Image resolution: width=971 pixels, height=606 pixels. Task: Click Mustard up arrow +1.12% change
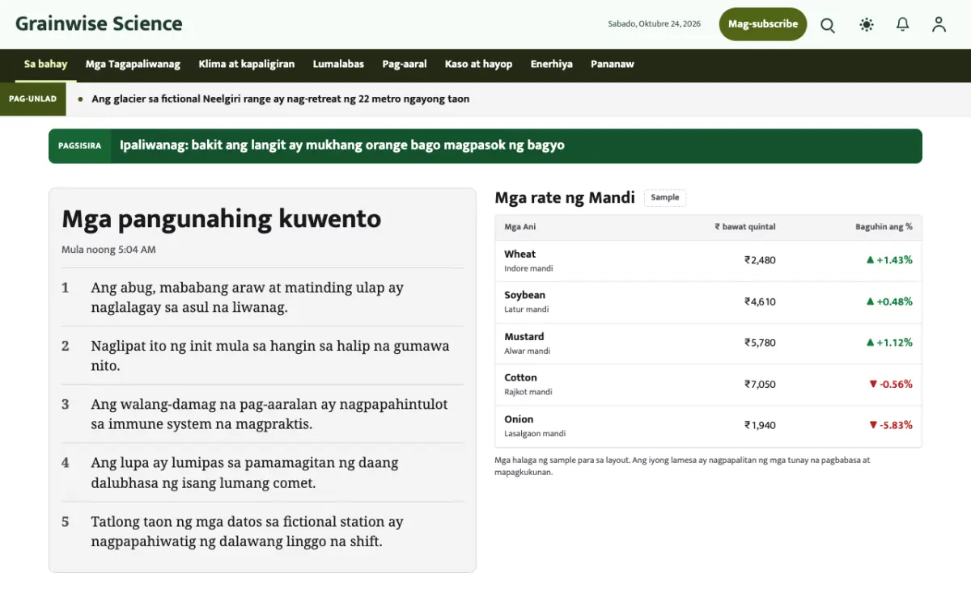[x=889, y=343]
